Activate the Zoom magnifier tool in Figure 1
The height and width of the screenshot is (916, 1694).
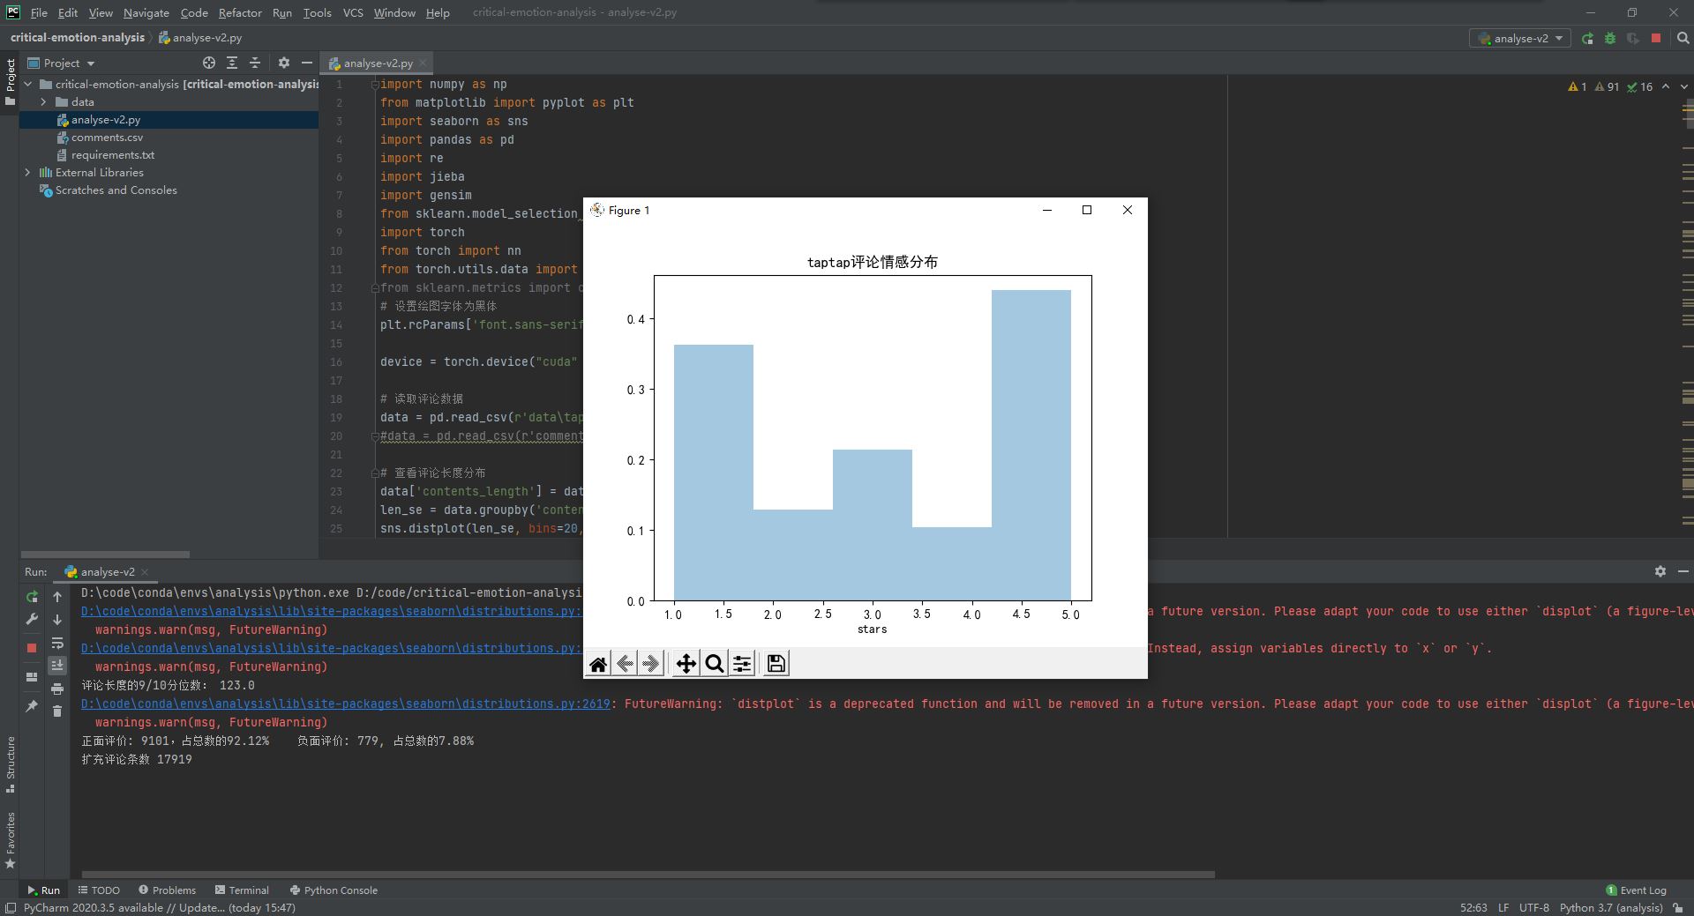point(715,664)
